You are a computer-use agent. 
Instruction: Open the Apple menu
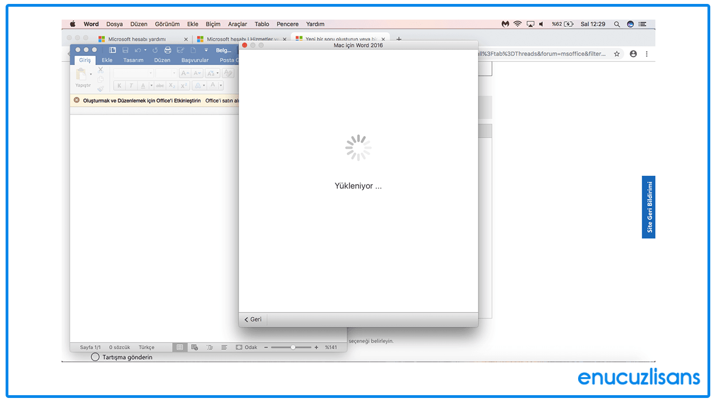pyautogui.click(x=72, y=24)
